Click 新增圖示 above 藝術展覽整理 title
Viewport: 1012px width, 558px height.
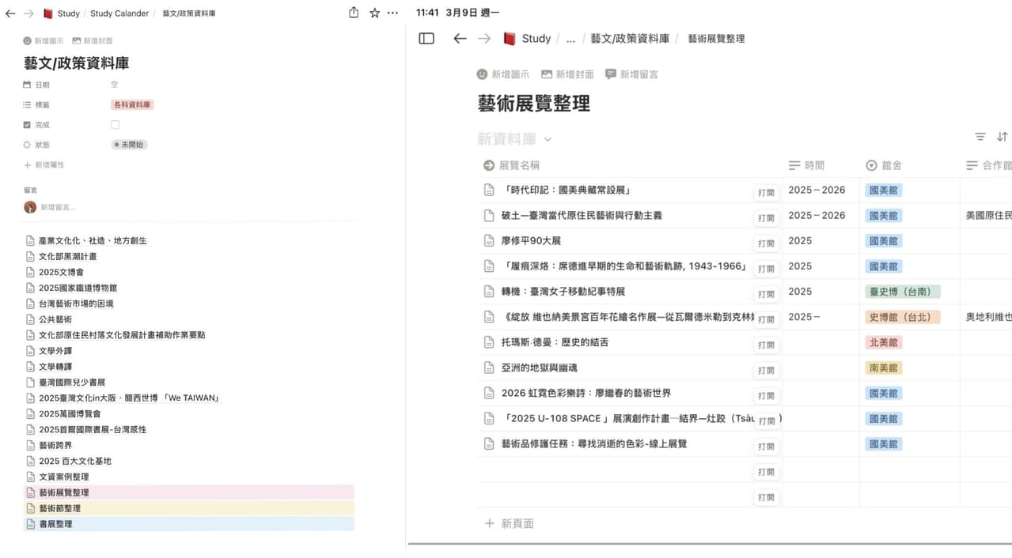[x=503, y=74]
